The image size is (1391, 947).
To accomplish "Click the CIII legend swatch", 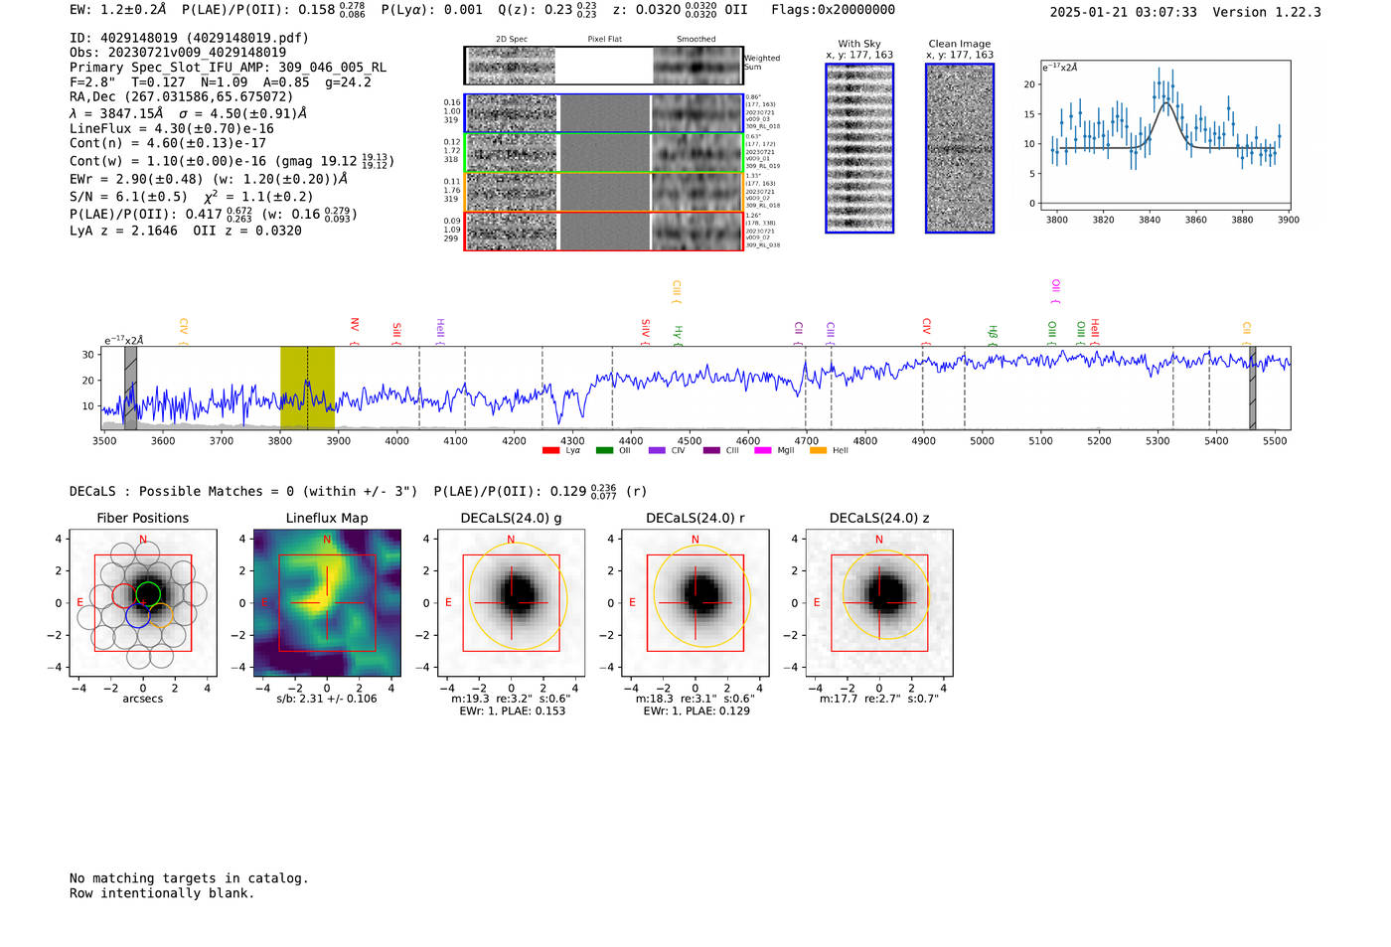I will click(711, 451).
